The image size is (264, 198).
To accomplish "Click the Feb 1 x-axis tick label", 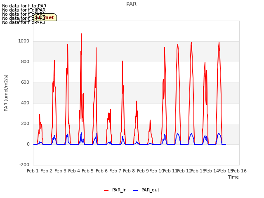I will [x=33, y=171].
